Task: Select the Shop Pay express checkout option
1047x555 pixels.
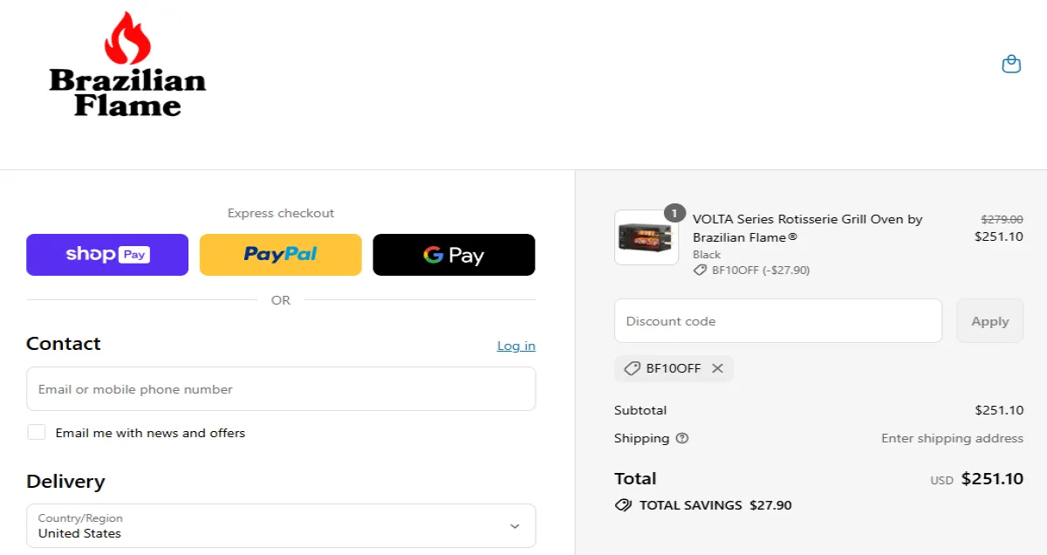Action: coord(106,254)
